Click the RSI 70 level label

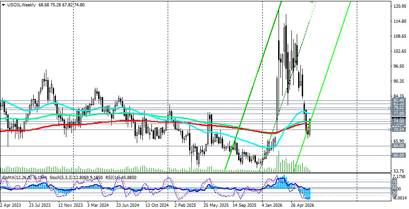coord(394,182)
